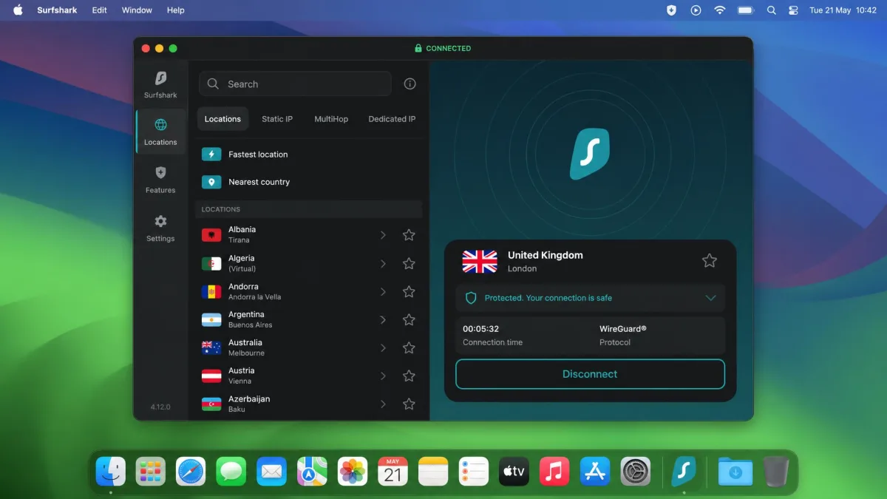
Task: Click the Disconnect button
Action: 590,374
